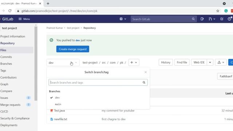
Task: Click History button
Action: [x=166, y=62]
